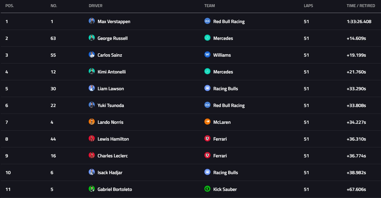The width and height of the screenshot is (381, 198).
Task: Click the McLaren team logo icon
Action: point(207,122)
